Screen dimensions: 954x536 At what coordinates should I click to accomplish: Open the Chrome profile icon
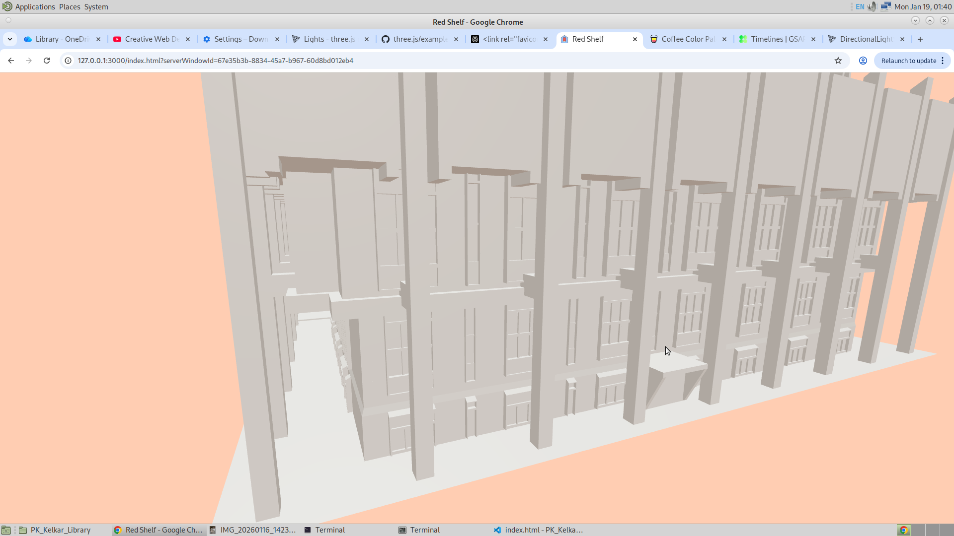[863, 61]
